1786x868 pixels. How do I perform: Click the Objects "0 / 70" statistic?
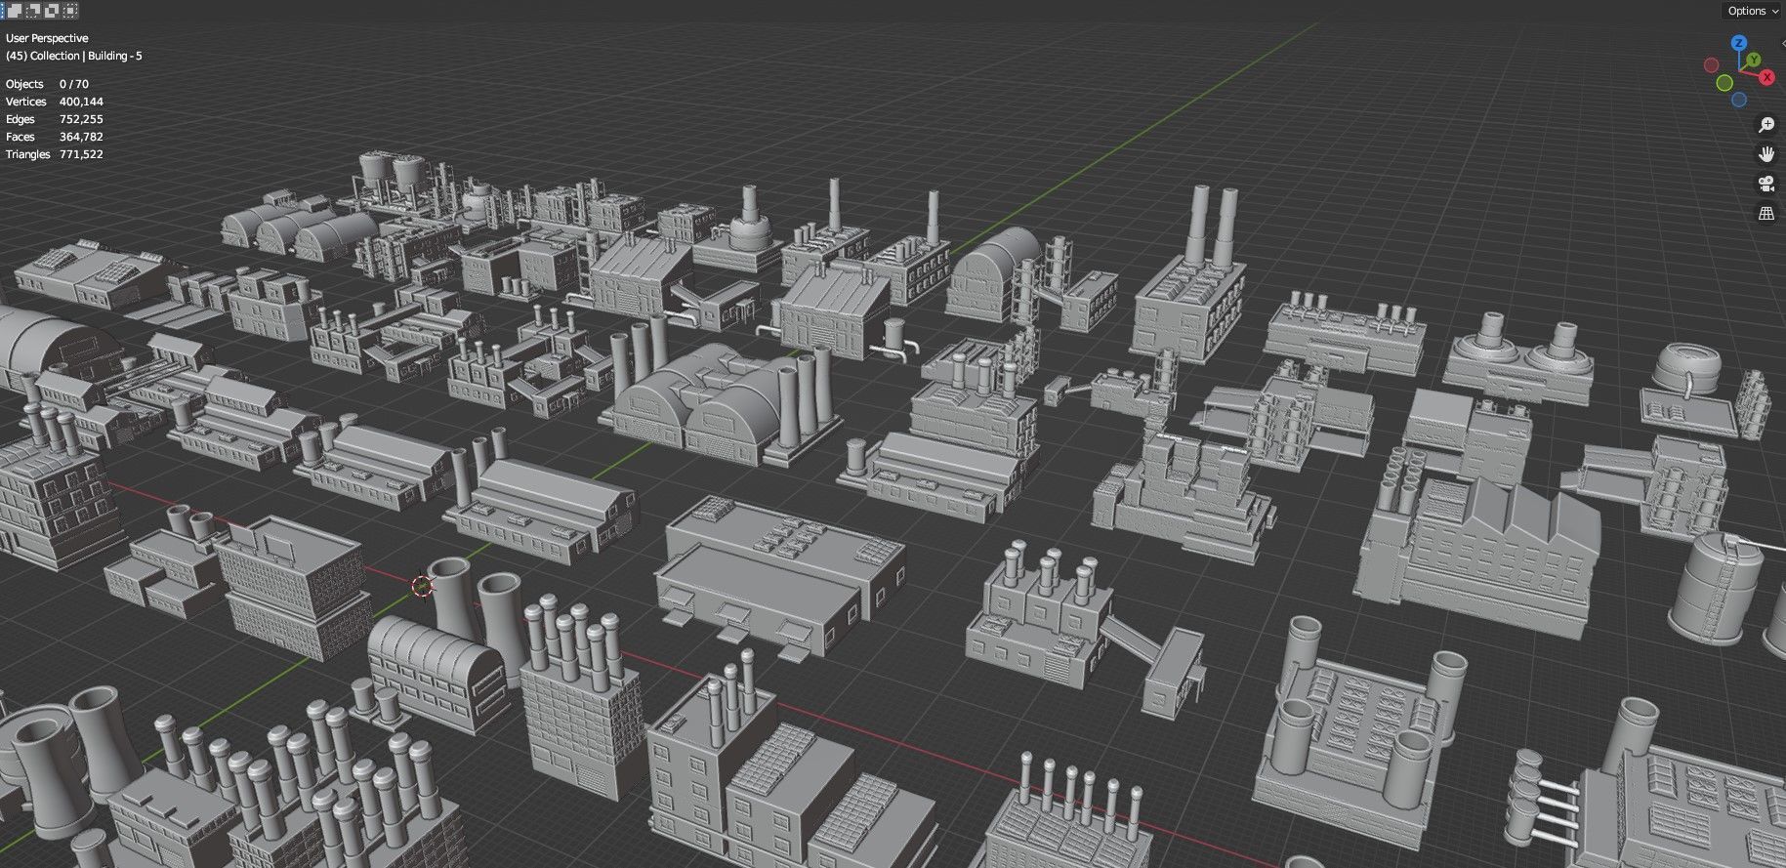pos(73,84)
